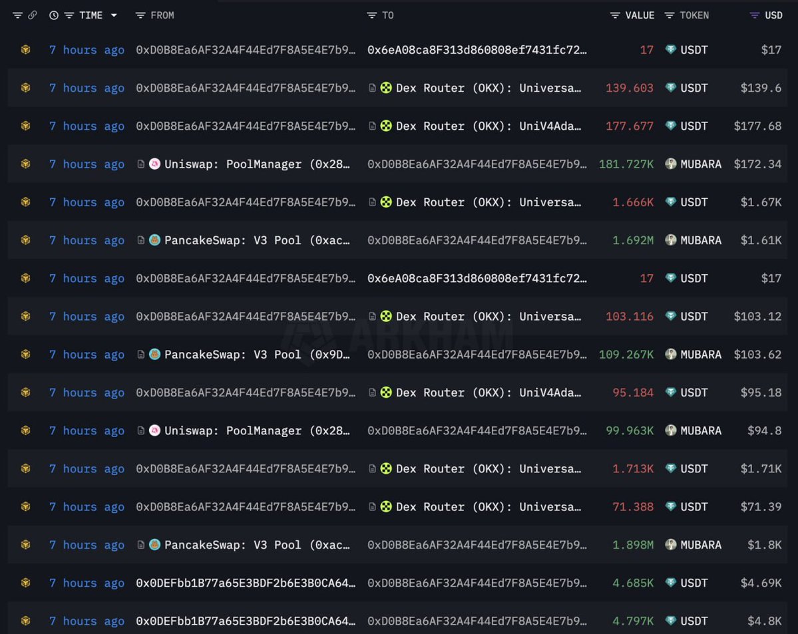Open Dex Router UniV4Ada link in the 95.184 row

point(489,393)
